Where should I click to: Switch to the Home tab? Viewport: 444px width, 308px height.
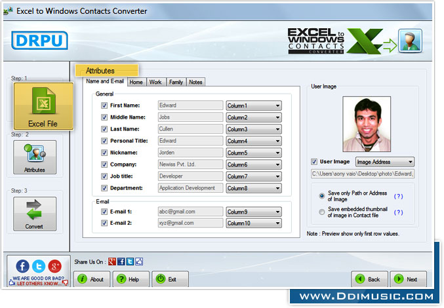pos(136,82)
